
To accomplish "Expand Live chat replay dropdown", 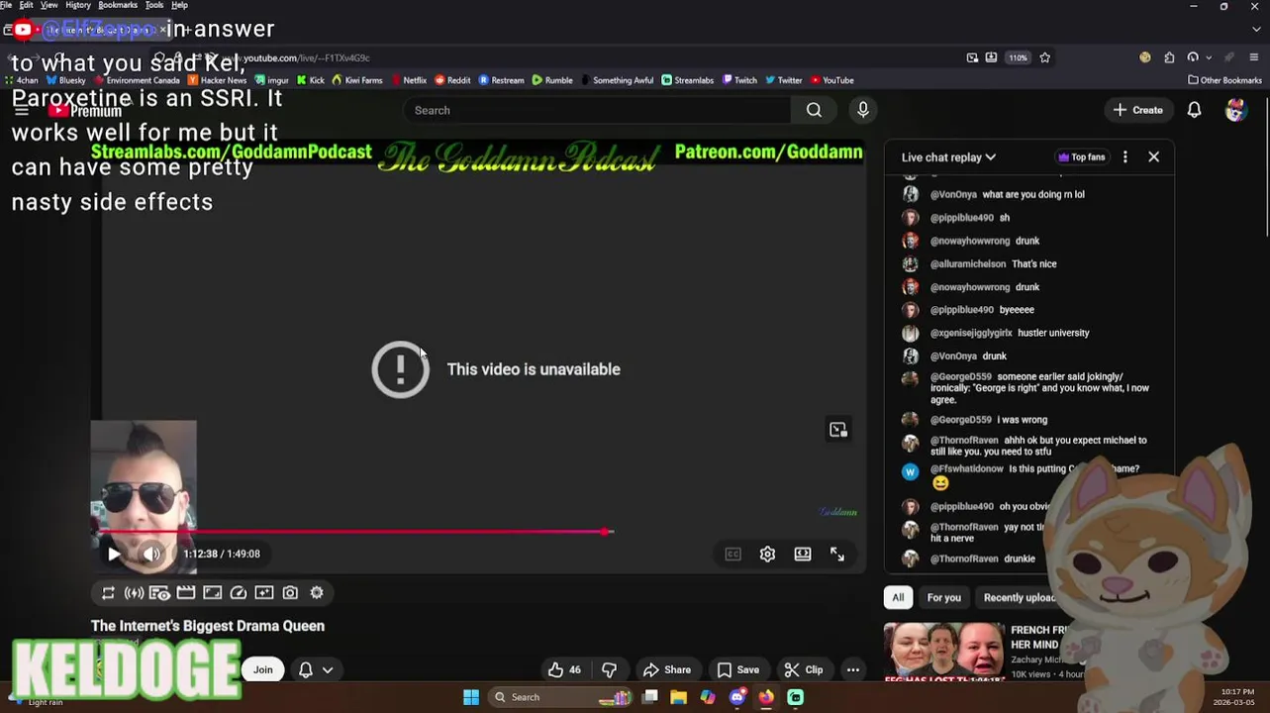I will [948, 156].
